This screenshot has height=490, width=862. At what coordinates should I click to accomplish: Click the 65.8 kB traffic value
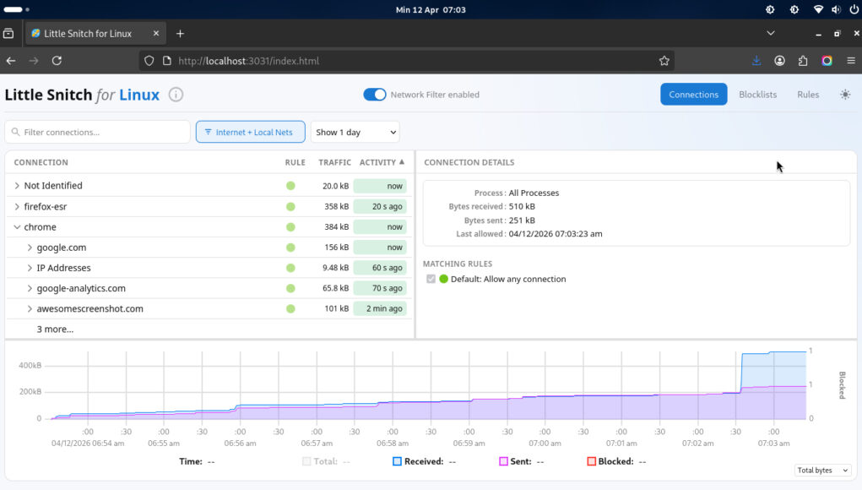point(335,288)
